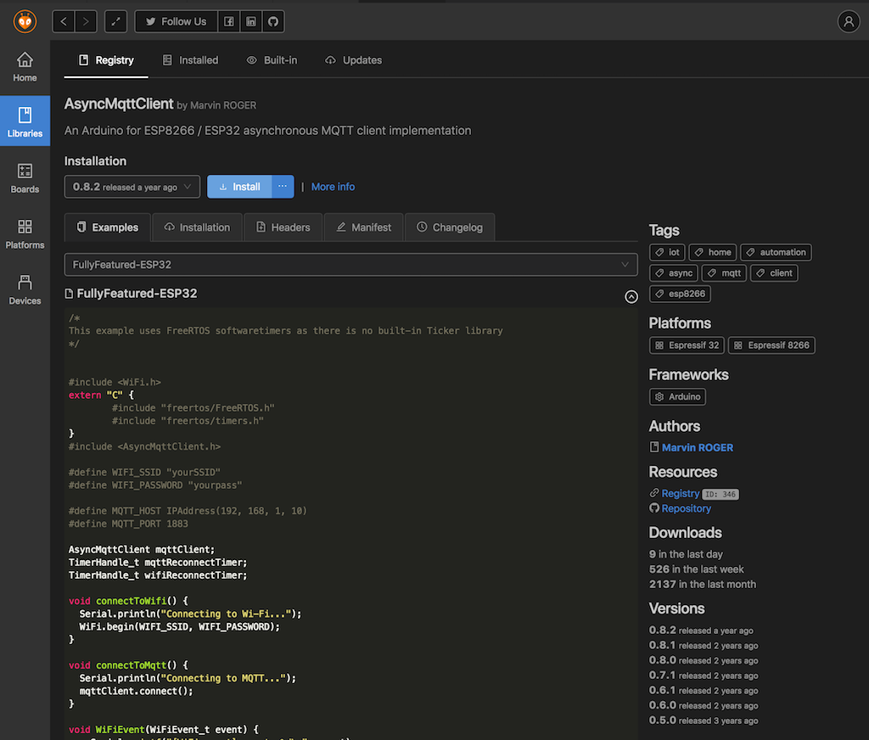The width and height of the screenshot is (869, 740).
Task: Click the '2137 in the last month' stat
Action: pyautogui.click(x=702, y=584)
